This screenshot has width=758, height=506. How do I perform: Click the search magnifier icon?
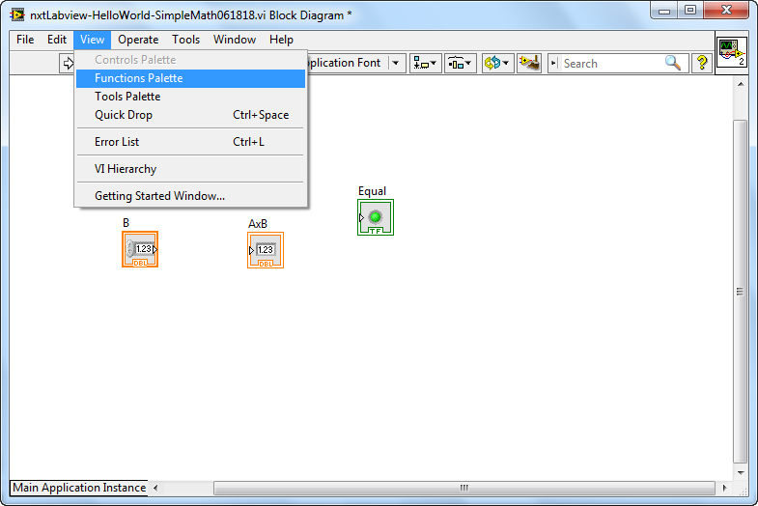[673, 63]
